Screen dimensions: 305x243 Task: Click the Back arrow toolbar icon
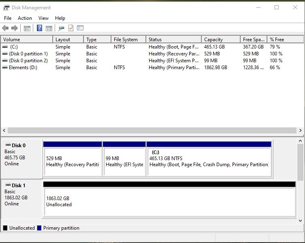tap(5, 28)
